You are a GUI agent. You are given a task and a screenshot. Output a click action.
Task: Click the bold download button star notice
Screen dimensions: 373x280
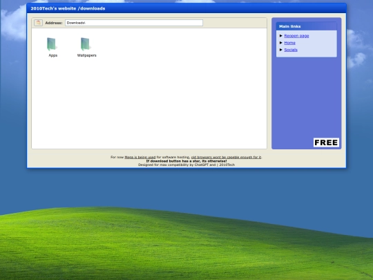click(x=186, y=161)
